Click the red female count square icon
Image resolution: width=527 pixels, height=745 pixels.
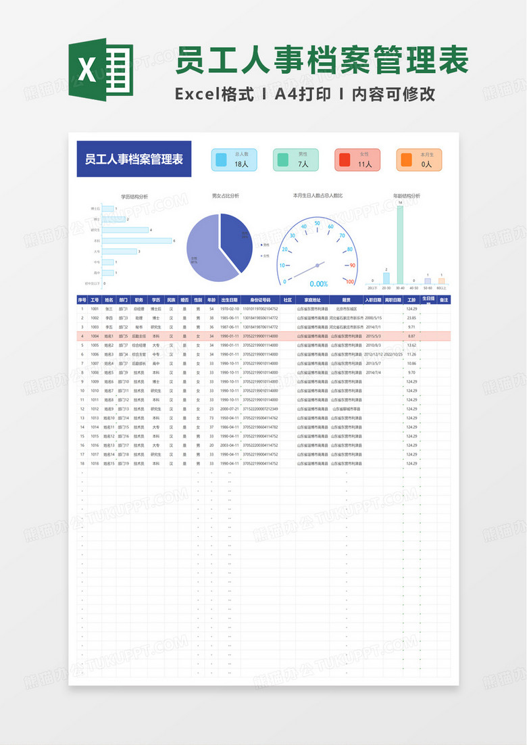coord(345,160)
